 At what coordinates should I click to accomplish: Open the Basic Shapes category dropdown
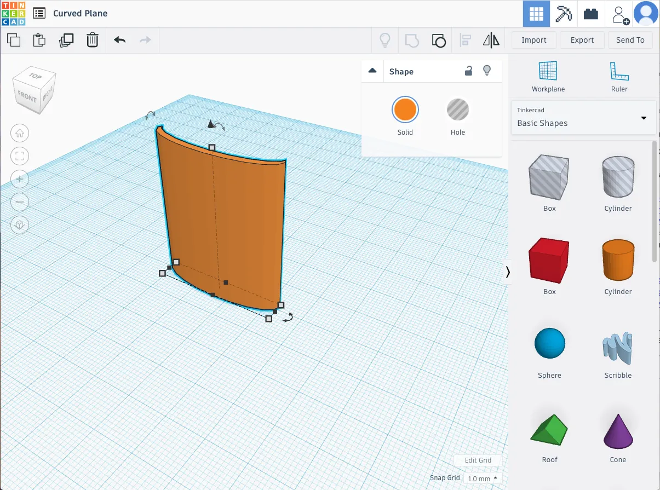coord(583,117)
